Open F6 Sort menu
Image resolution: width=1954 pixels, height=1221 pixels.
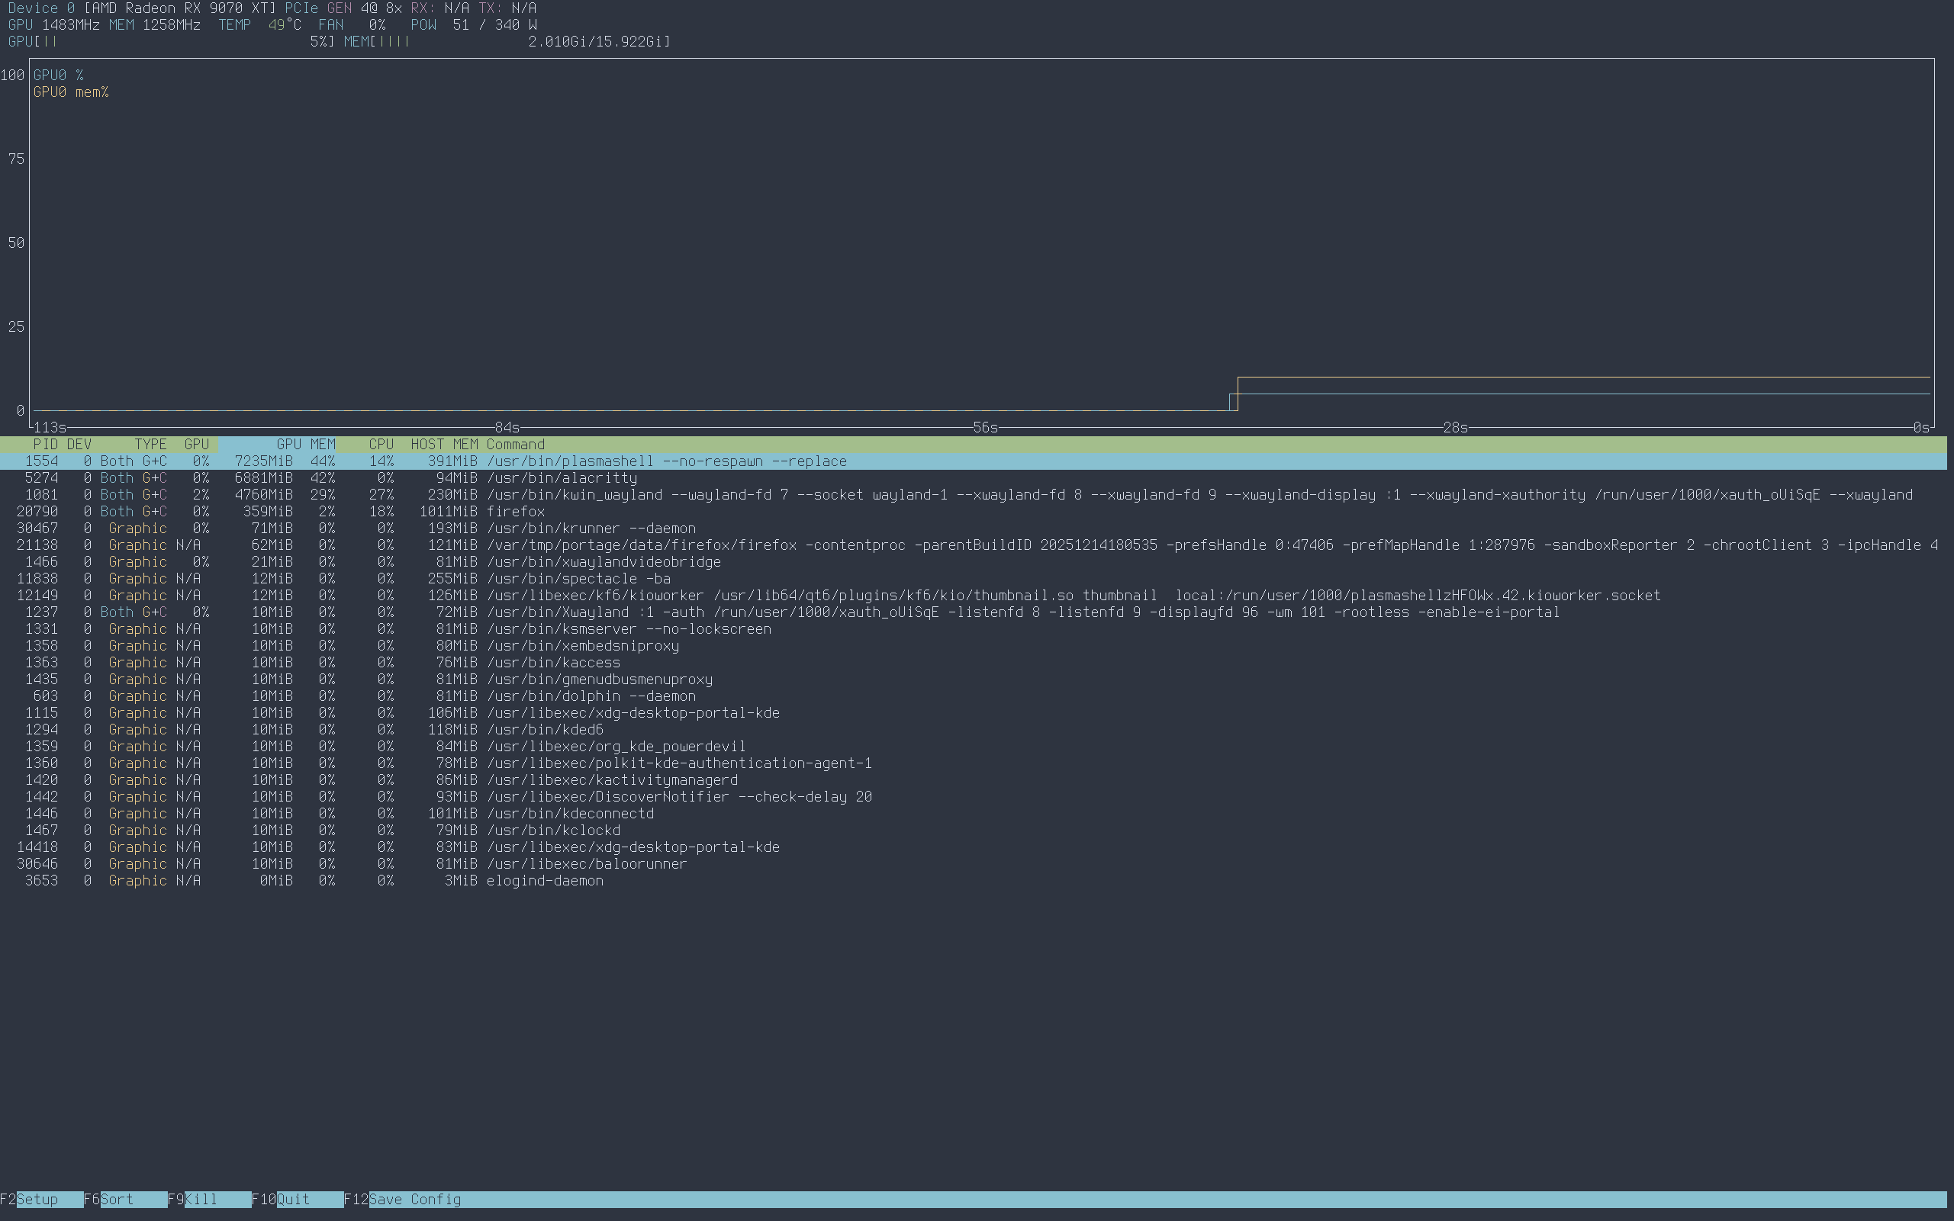[116, 1199]
